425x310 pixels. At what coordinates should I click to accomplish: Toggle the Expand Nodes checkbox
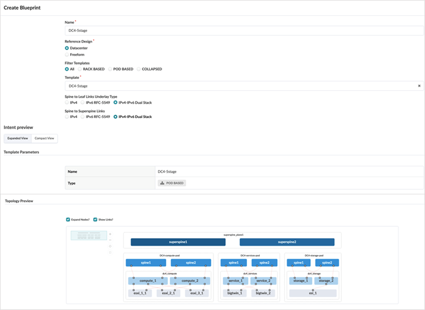pyautogui.click(x=68, y=219)
